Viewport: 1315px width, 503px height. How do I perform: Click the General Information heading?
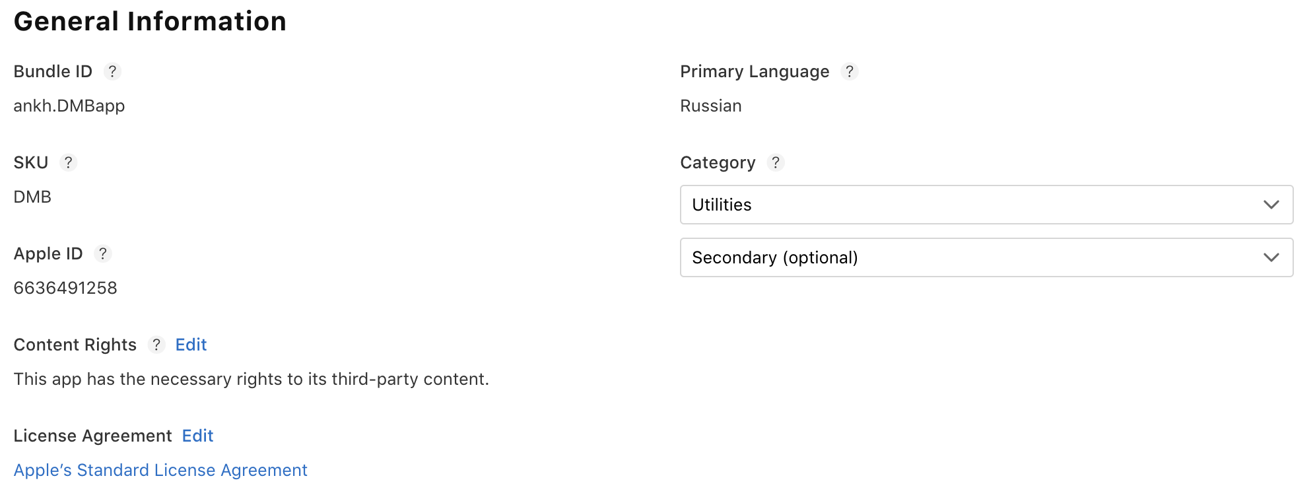150,21
